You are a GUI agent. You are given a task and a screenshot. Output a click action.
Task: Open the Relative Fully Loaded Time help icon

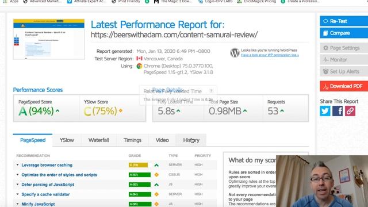click(x=211, y=91)
